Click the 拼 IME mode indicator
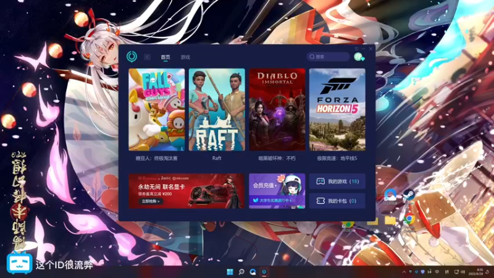 point(446,272)
